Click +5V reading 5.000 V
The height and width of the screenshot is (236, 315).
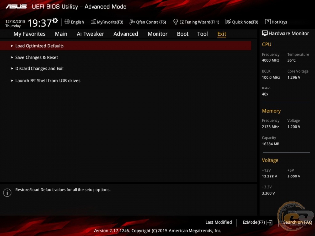[294, 176]
